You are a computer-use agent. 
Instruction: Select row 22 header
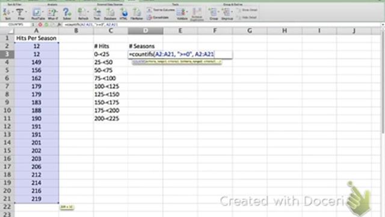coord(7,207)
